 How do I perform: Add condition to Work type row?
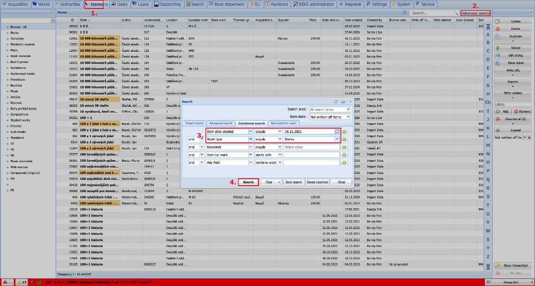[x=344, y=139]
